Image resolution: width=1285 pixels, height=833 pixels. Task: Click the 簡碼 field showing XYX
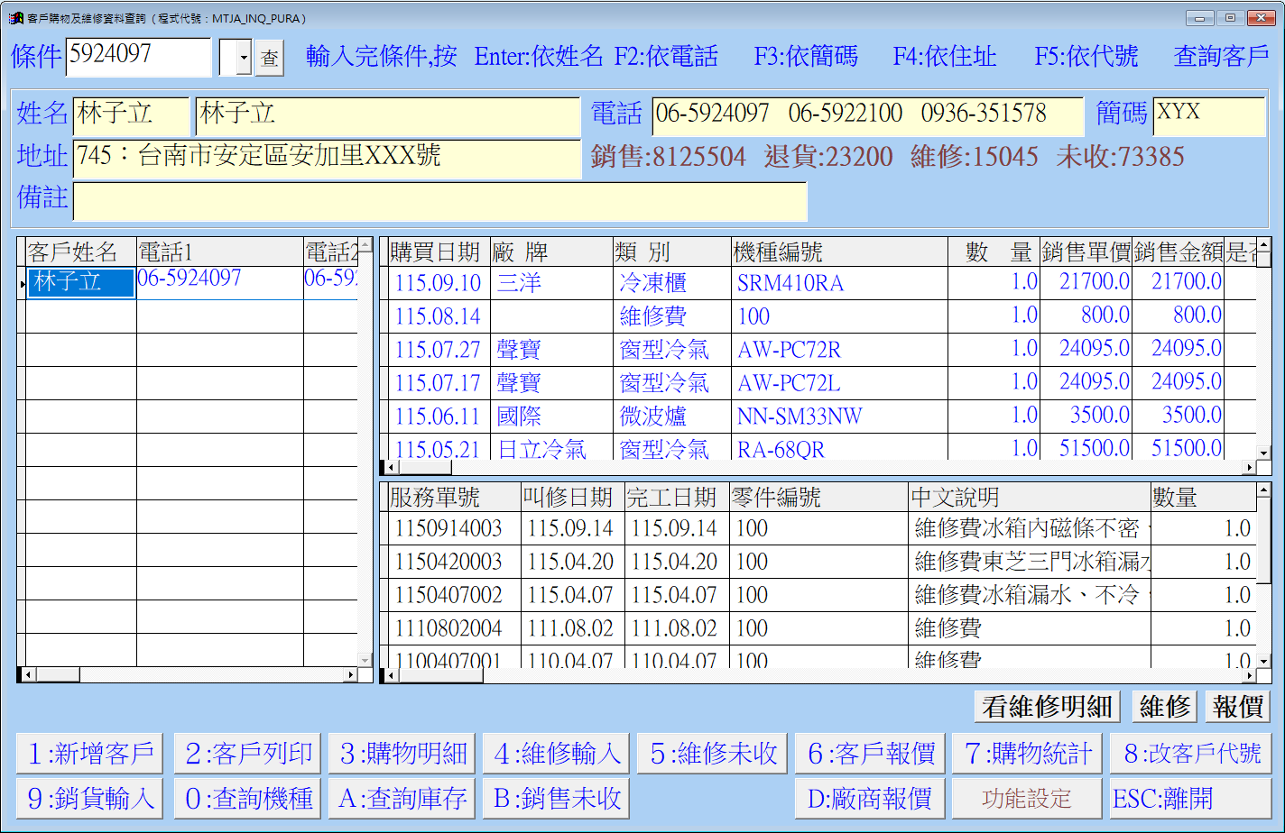1209,116
